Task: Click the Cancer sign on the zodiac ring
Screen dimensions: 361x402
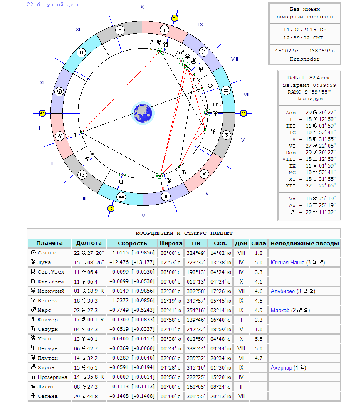Action: pyautogui.click(x=59, y=91)
